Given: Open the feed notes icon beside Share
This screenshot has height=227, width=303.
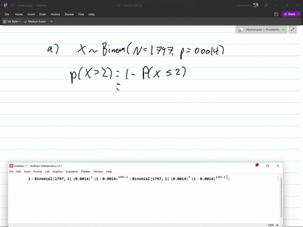Looking at the screenshot, I should tap(276, 15).
